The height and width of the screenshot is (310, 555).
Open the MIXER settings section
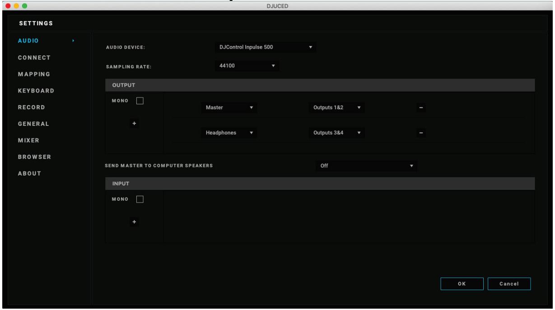click(28, 140)
